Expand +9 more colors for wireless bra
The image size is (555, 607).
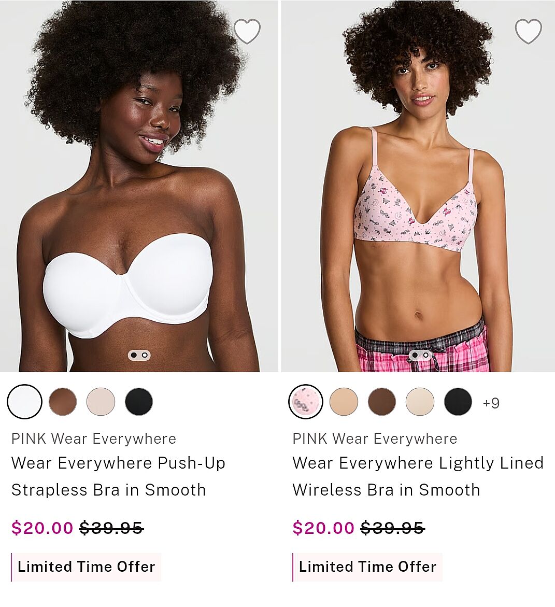491,403
